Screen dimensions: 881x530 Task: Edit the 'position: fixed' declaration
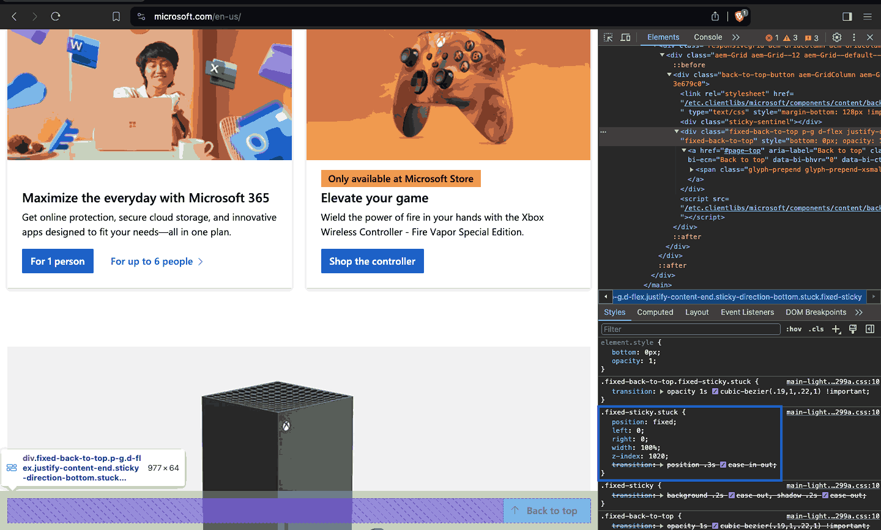(x=644, y=422)
